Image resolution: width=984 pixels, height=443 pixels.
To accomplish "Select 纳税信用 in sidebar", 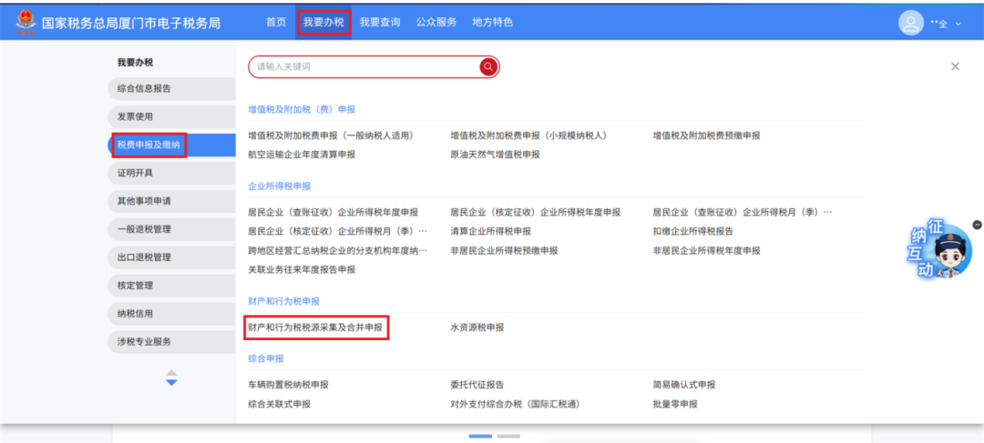I will coord(172,314).
